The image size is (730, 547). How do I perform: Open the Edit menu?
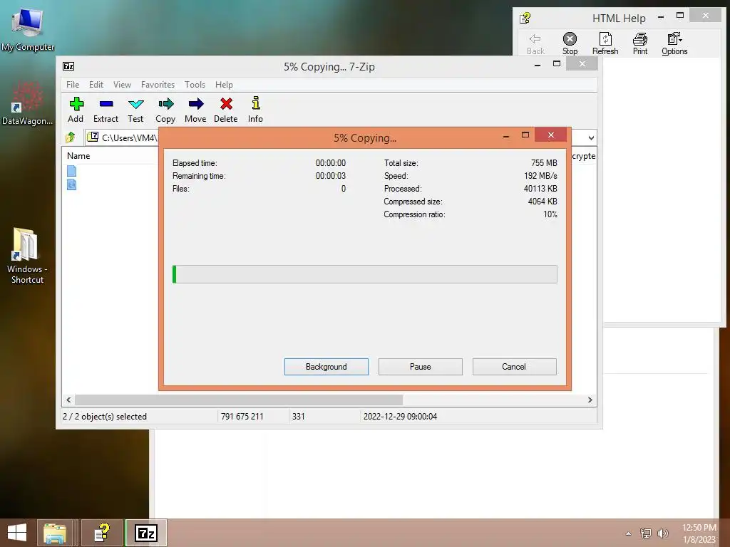click(96, 85)
